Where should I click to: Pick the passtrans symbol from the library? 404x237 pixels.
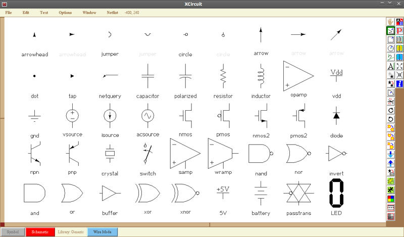click(x=298, y=193)
